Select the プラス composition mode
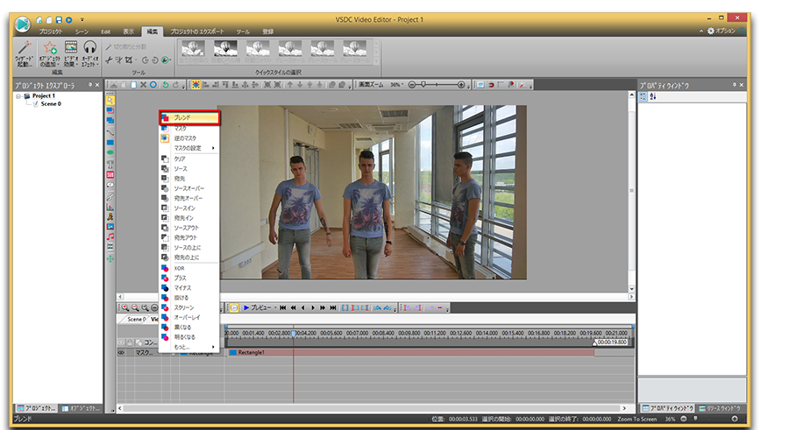The width and height of the screenshot is (789, 430). [x=189, y=278]
